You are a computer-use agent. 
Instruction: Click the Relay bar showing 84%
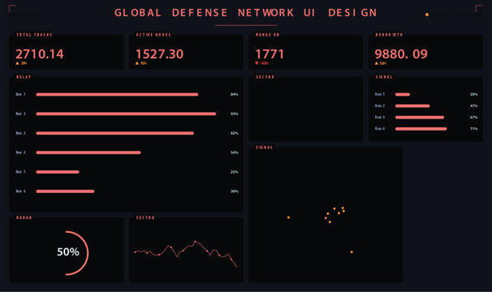click(x=117, y=94)
